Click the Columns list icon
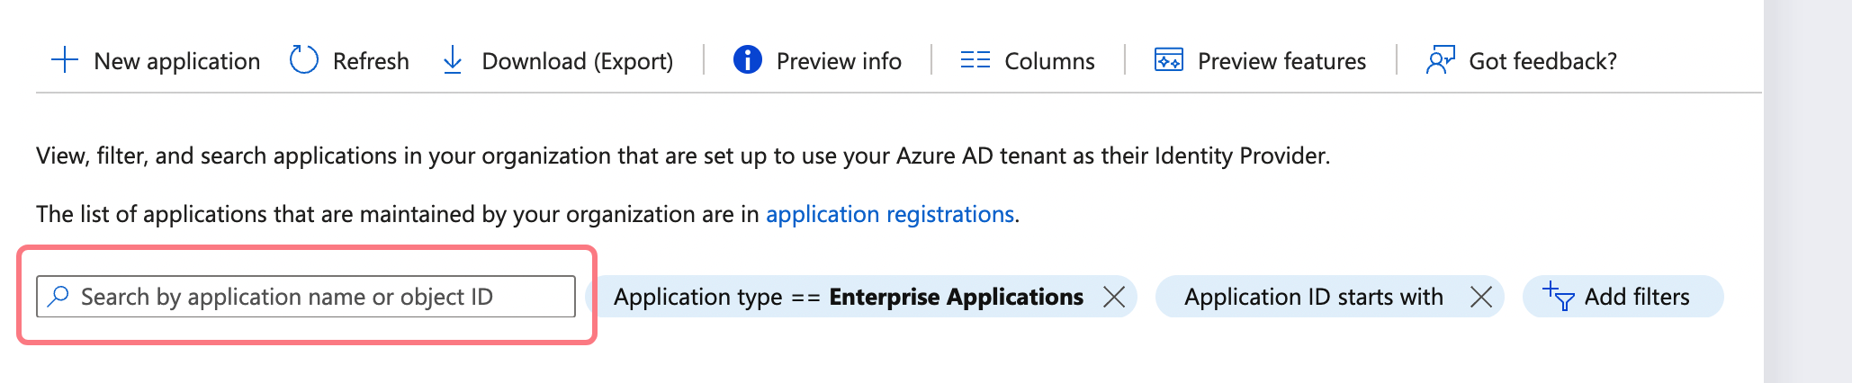This screenshot has height=383, width=1852. click(975, 60)
